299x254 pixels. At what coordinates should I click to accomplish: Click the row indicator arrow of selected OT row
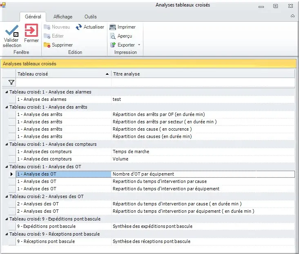11,174
